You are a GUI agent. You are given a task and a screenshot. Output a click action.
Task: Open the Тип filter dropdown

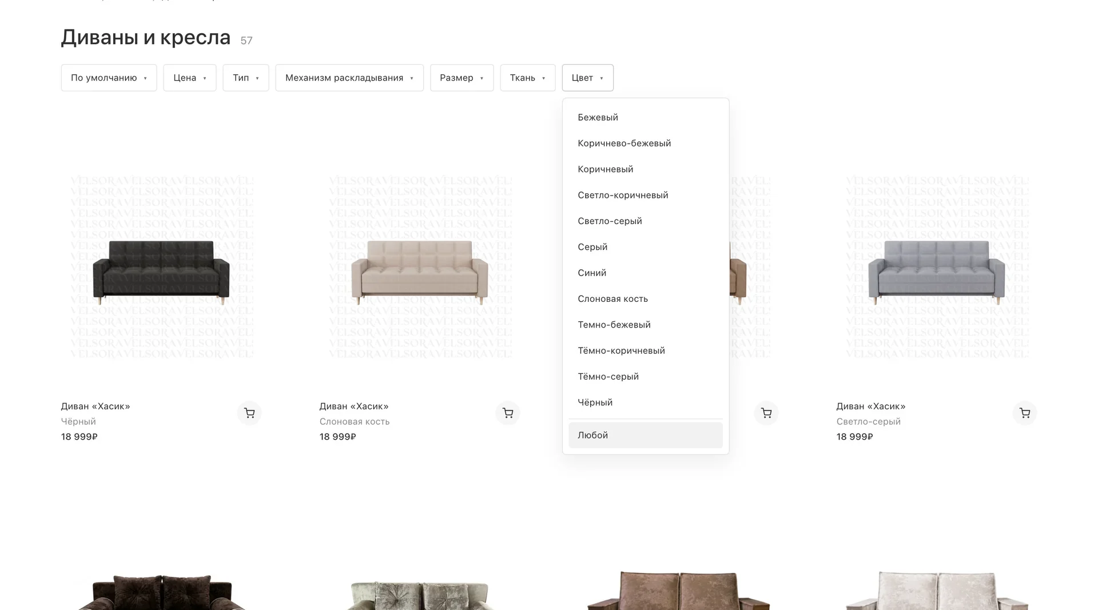point(246,78)
